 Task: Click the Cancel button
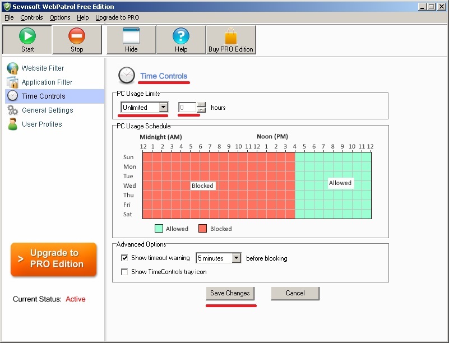(295, 293)
